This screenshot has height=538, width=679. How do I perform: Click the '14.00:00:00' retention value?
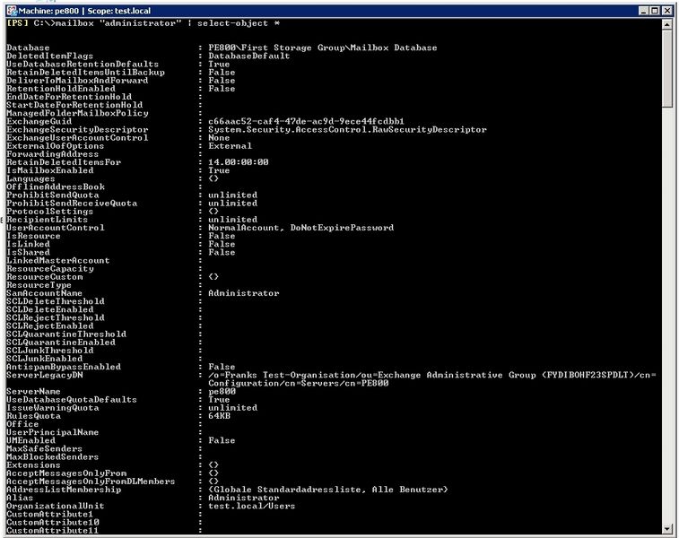(x=239, y=162)
